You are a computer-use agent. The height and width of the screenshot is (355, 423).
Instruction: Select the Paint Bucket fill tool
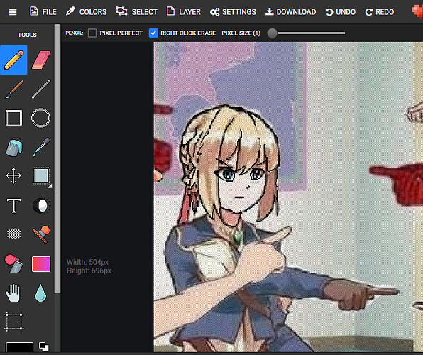click(x=13, y=147)
